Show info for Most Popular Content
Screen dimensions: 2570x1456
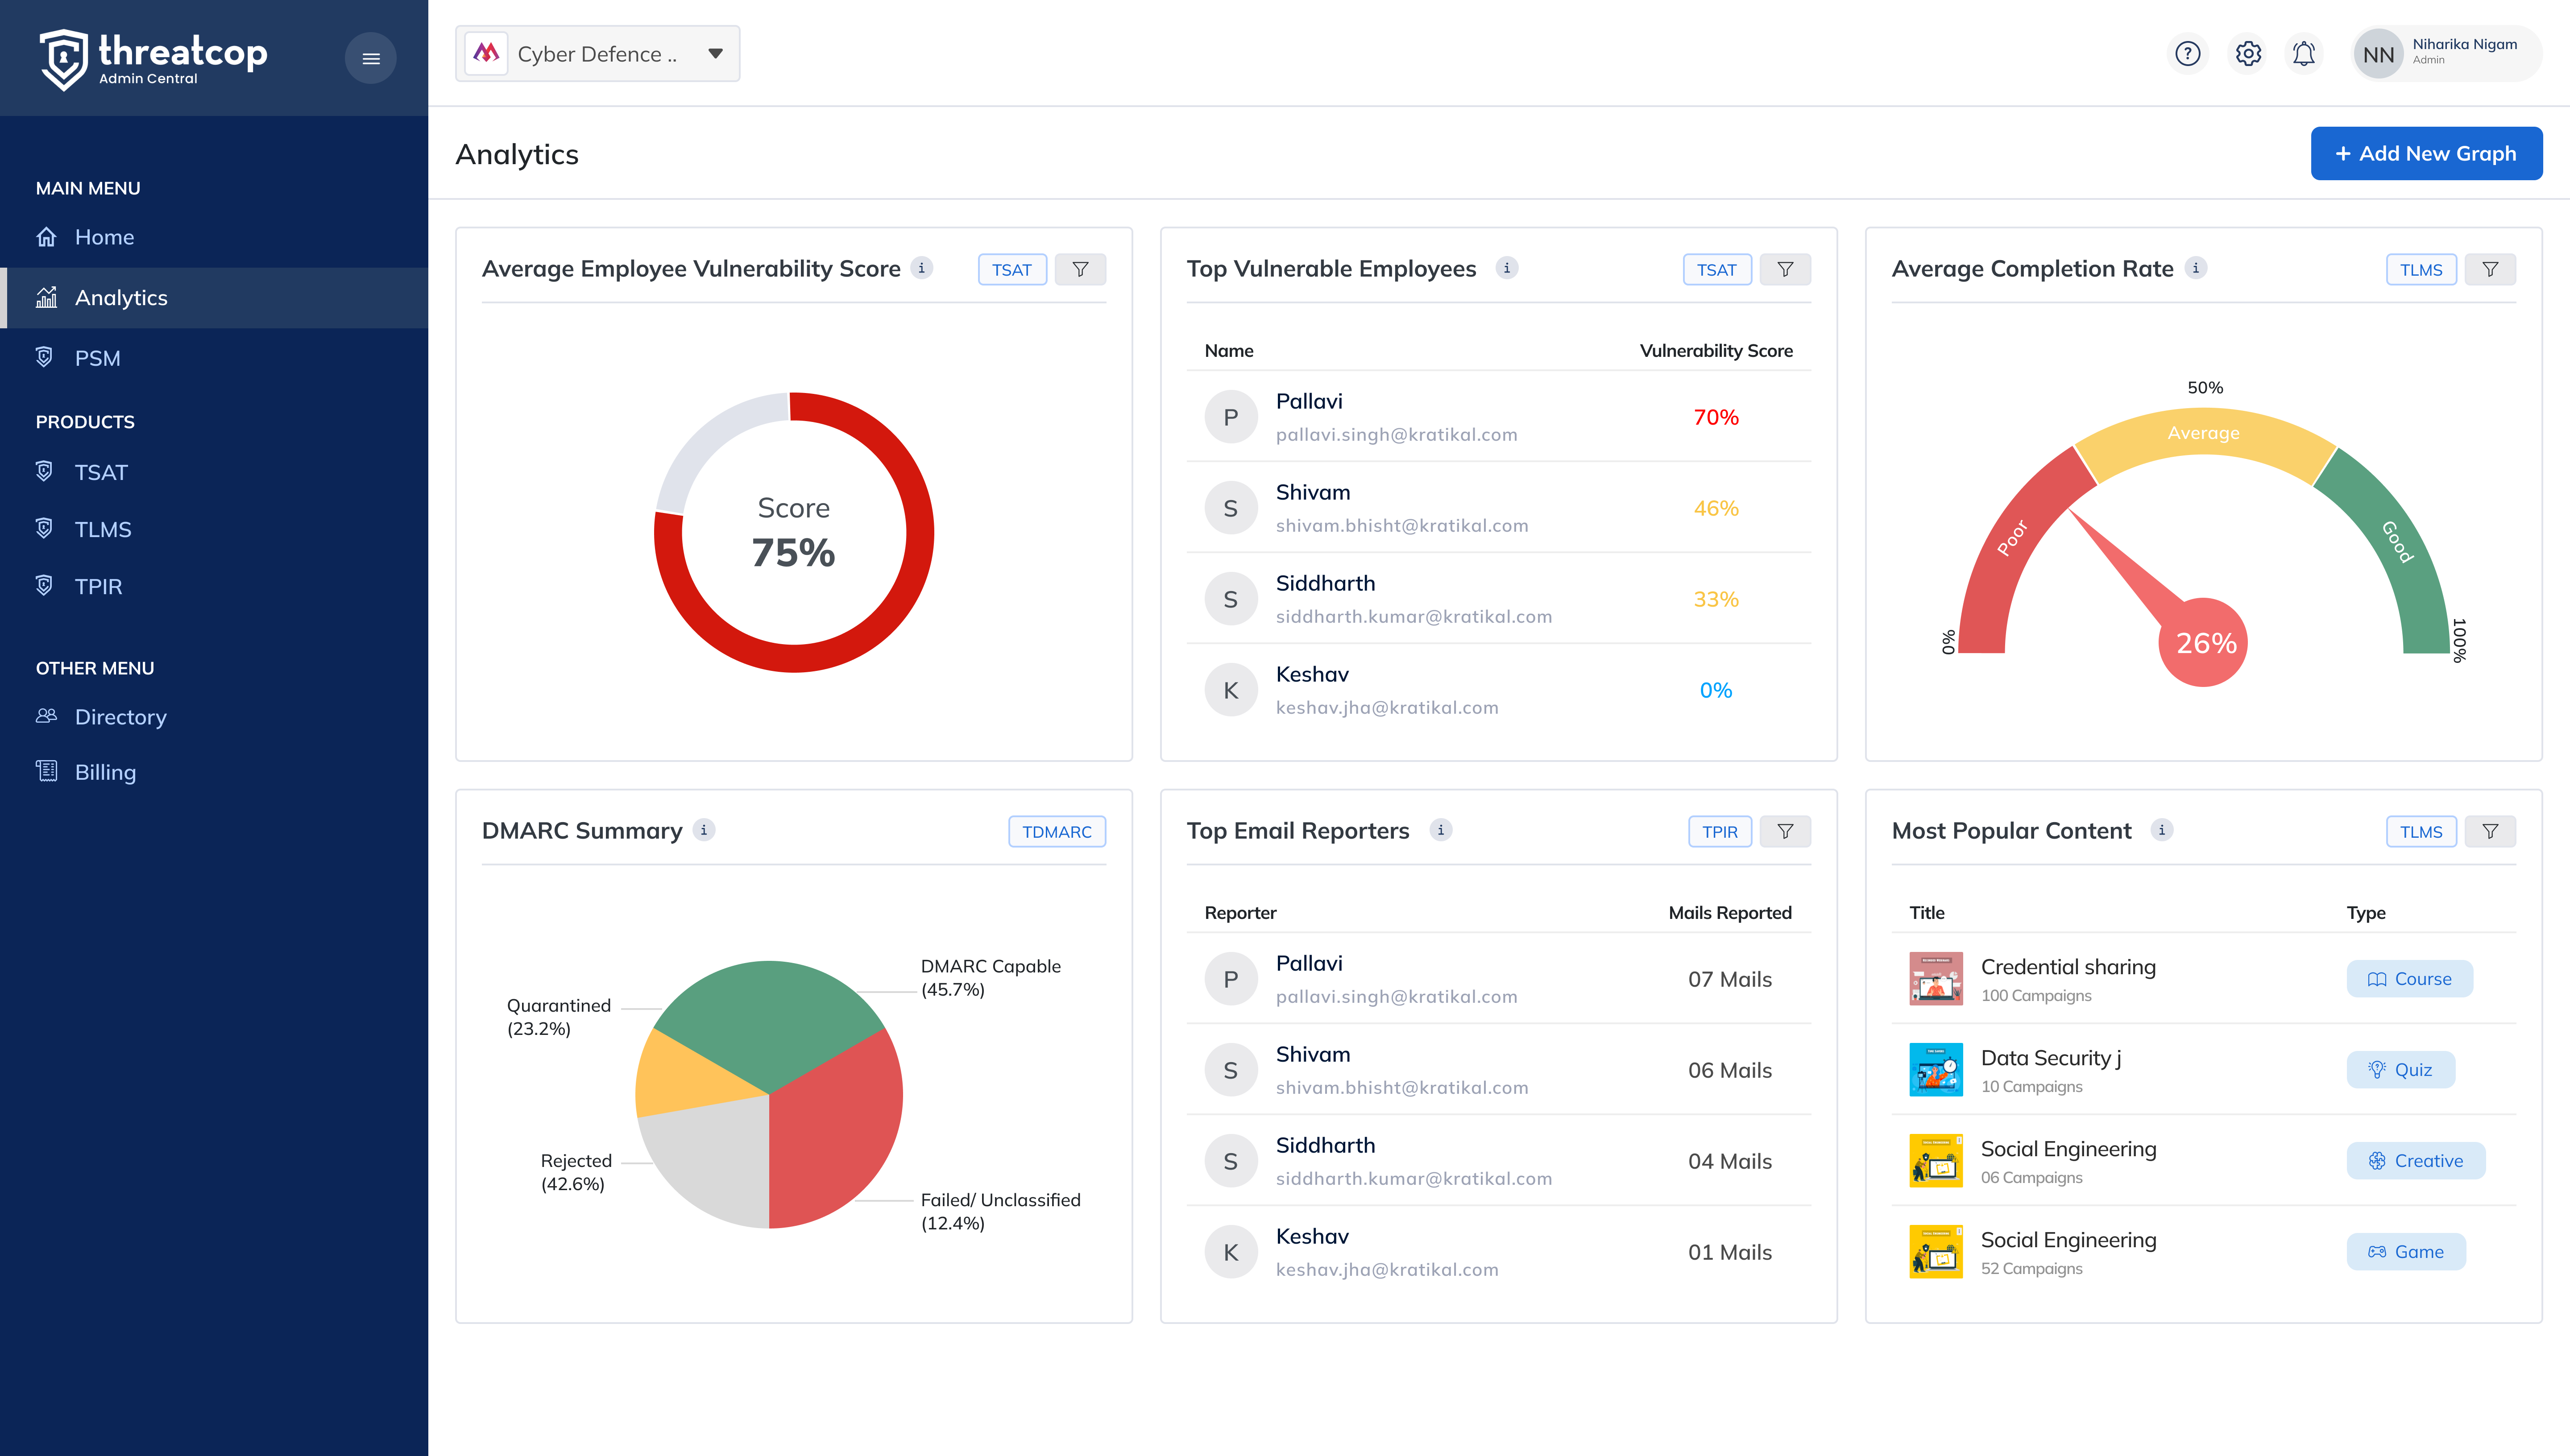(x=2162, y=830)
